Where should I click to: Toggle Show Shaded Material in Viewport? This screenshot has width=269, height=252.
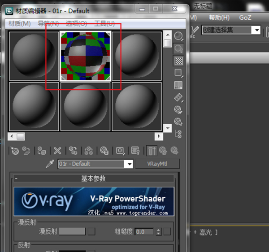coord(135,151)
